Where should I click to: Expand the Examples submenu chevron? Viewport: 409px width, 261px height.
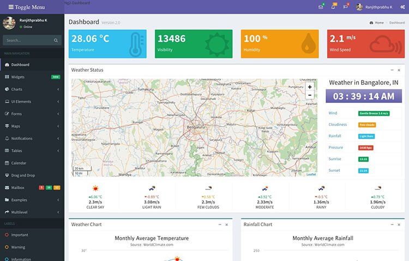(x=58, y=200)
